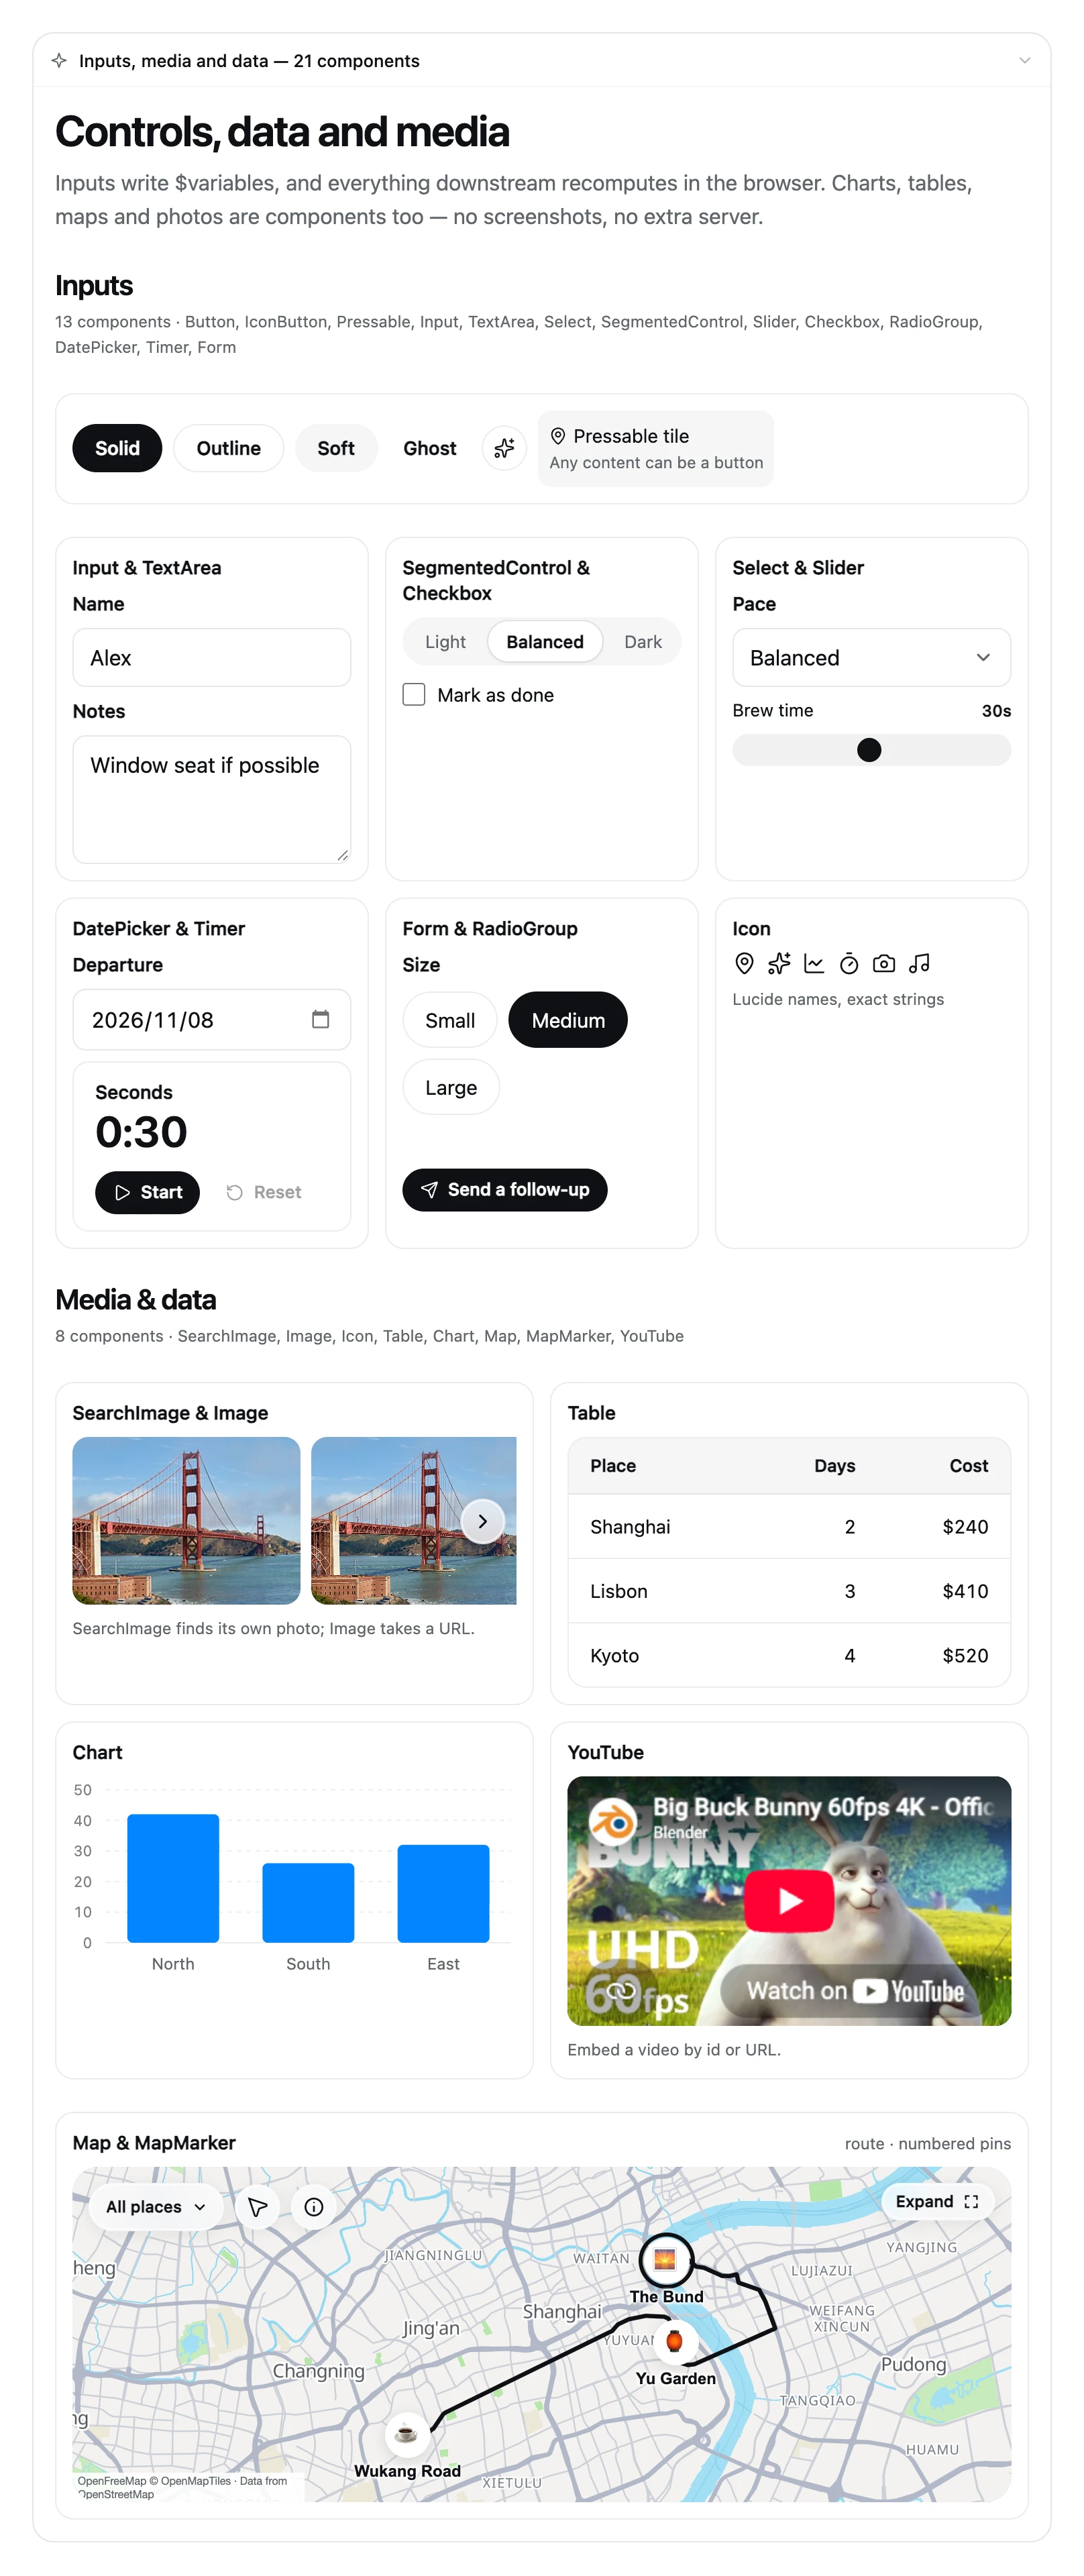This screenshot has height=2576, width=1084.
Task: Play the Big Buck Bunny video
Action: (x=790, y=1901)
